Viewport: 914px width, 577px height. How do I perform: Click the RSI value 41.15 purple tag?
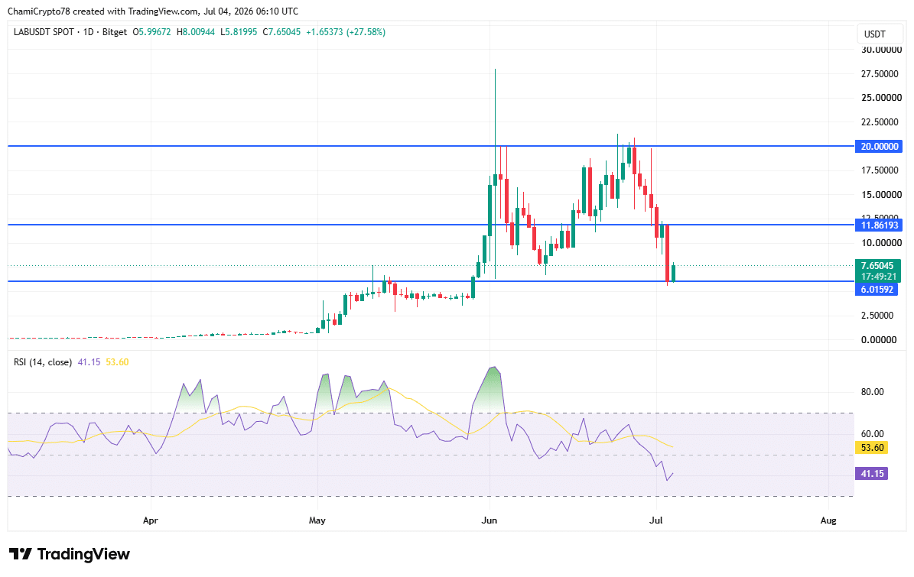pyautogui.click(x=871, y=473)
